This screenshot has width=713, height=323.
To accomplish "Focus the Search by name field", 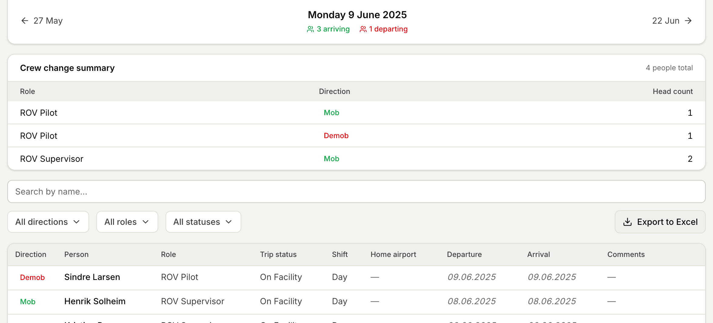I will 356,191.
